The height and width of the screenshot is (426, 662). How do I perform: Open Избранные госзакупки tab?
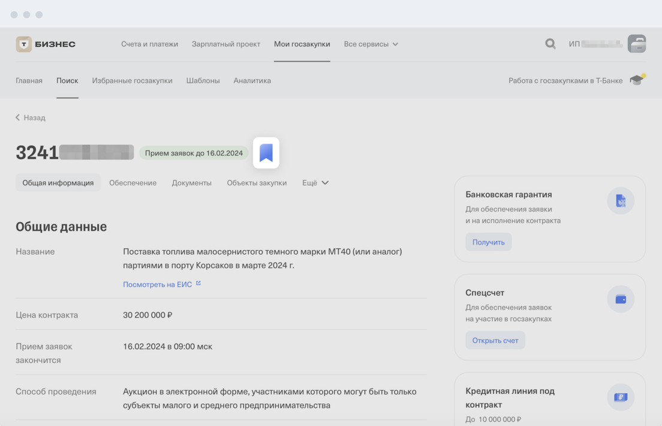coord(132,80)
